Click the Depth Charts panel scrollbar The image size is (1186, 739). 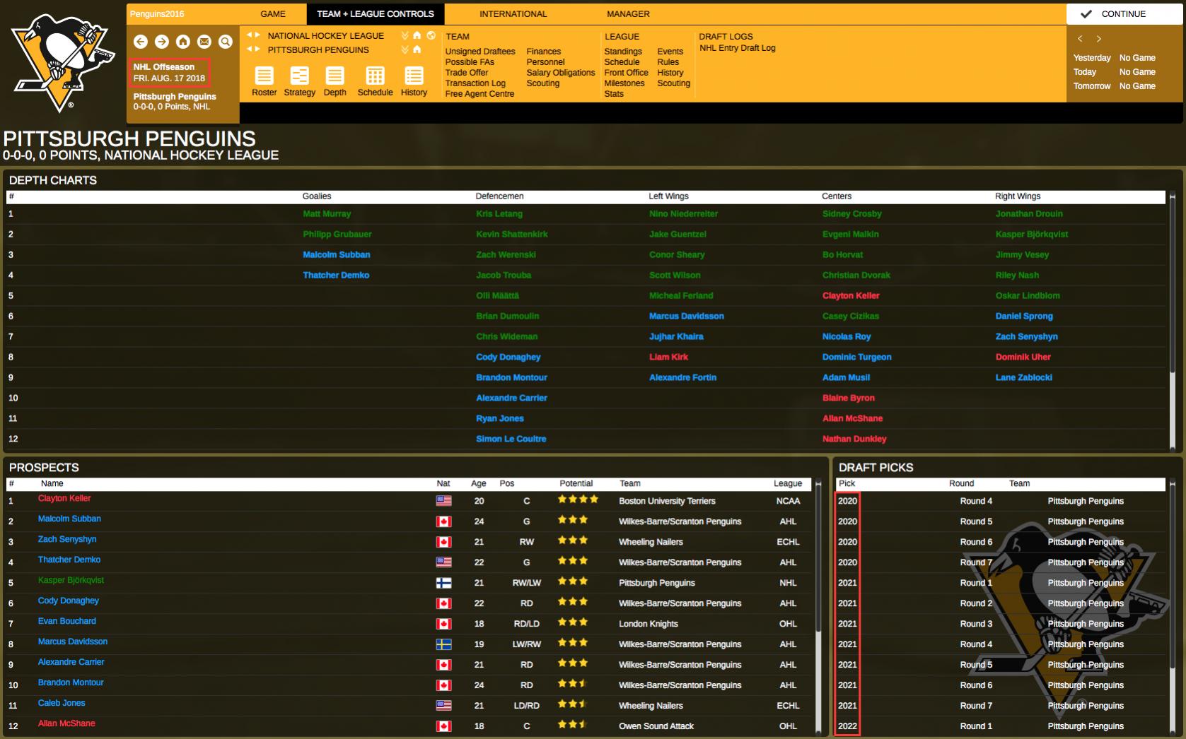coord(1172,321)
